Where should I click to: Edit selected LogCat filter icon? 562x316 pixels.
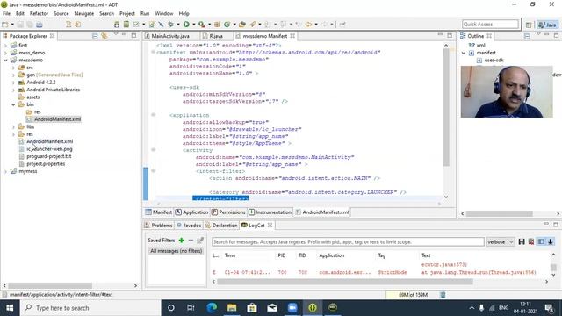(x=200, y=240)
